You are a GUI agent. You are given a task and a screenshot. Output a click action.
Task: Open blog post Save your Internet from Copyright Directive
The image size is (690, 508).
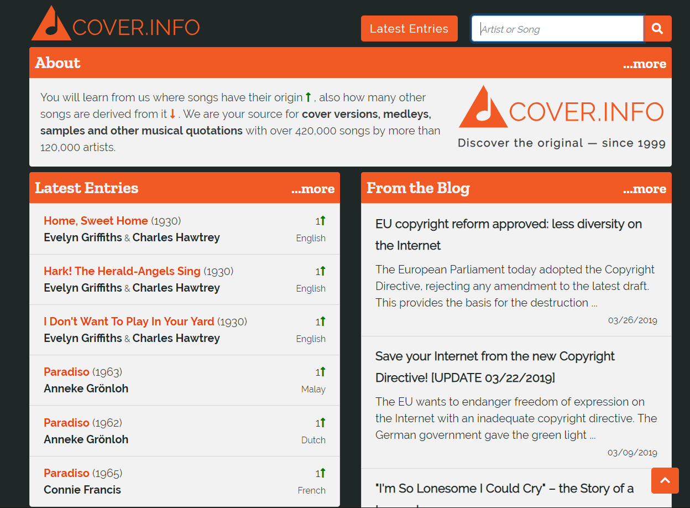495,367
